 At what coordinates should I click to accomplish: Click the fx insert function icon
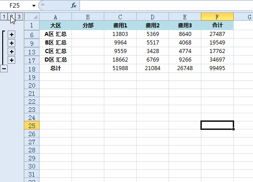coord(74,5)
